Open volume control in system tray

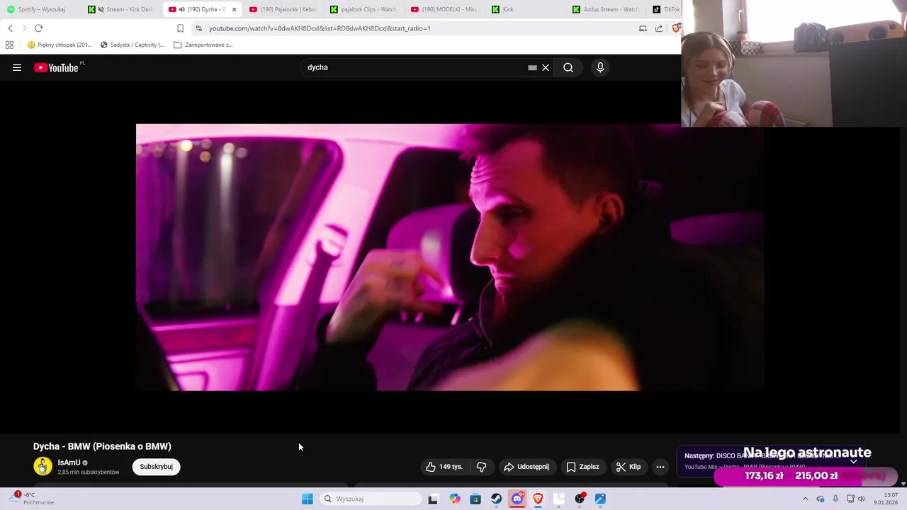coord(861,499)
